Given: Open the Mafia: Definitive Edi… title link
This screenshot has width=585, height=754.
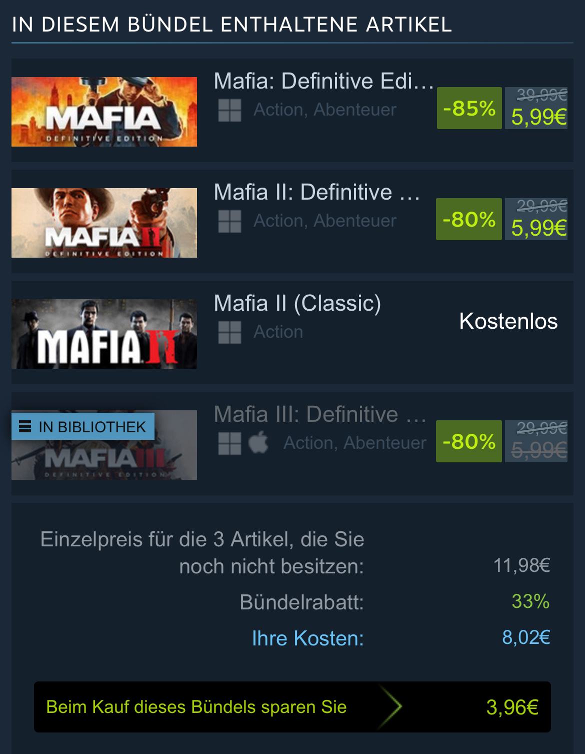Looking at the screenshot, I should tap(323, 81).
